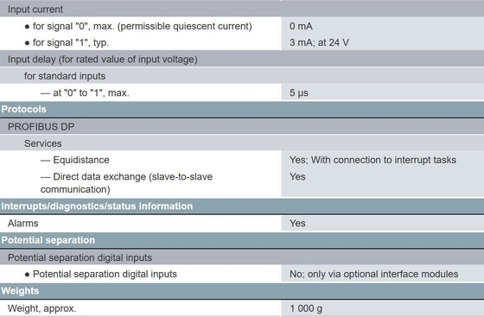Select the '5 µs' delay value

click(299, 92)
